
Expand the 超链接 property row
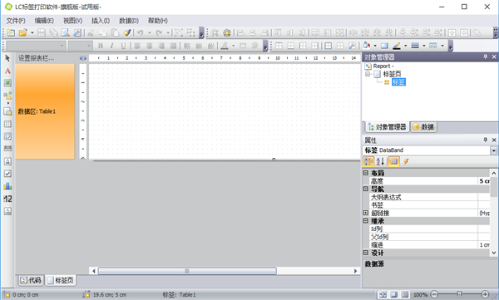click(366, 213)
